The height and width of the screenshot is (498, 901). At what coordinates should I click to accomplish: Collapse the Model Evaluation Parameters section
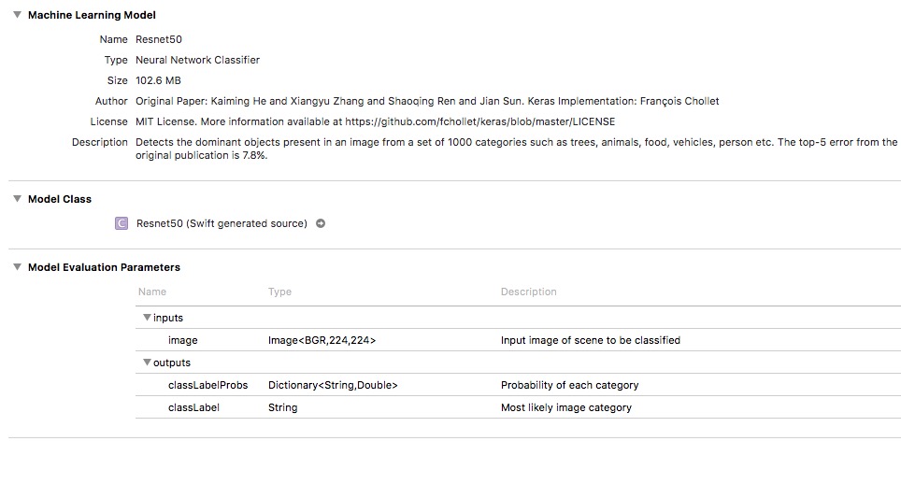click(x=17, y=267)
